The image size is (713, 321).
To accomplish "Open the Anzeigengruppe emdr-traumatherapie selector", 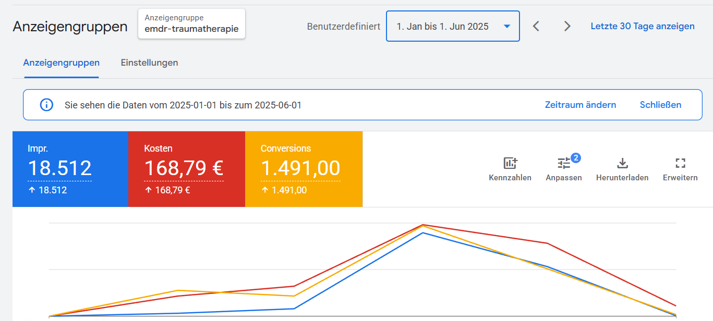I will 191,24.
